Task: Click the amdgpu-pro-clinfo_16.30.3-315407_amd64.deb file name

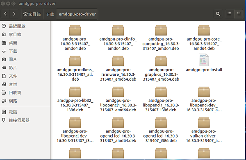Action: click(118, 44)
